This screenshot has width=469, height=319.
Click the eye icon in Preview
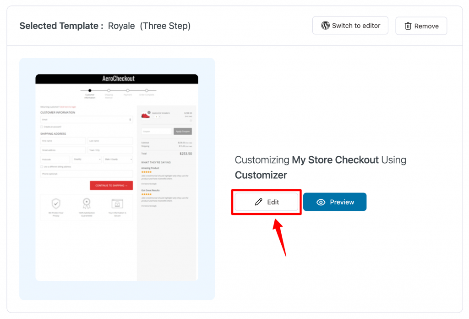pyautogui.click(x=321, y=202)
